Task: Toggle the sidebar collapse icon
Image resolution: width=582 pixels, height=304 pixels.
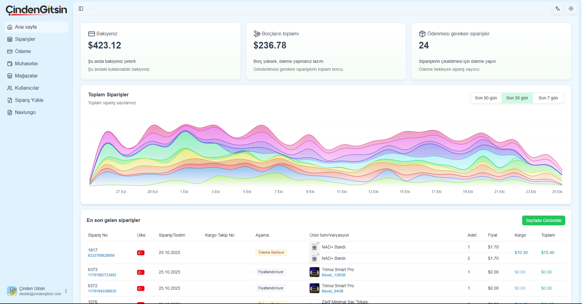Action: click(x=81, y=9)
